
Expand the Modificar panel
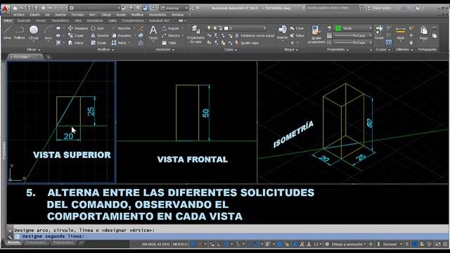click(105, 50)
